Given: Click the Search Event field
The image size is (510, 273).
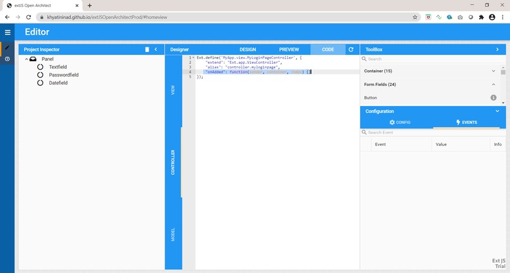Looking at the screenshot, I should click(x=433, y=132).
